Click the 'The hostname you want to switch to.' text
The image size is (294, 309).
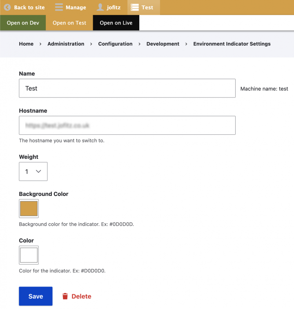(x=62, y=140)
